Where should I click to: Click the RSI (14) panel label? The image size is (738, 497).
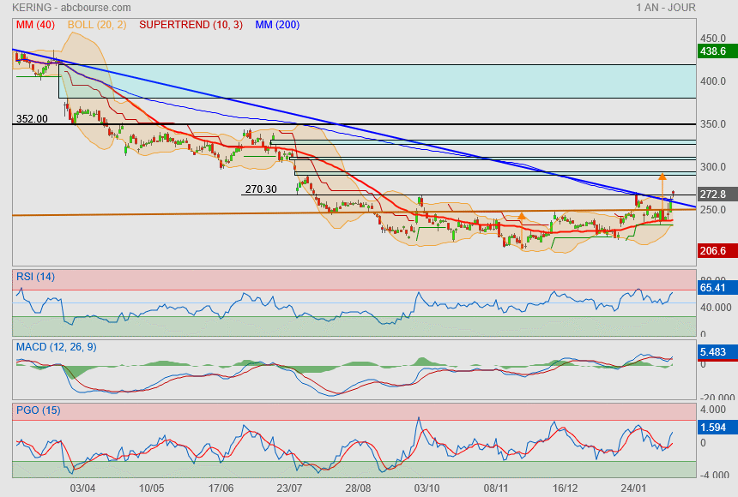tap(35, 277)
